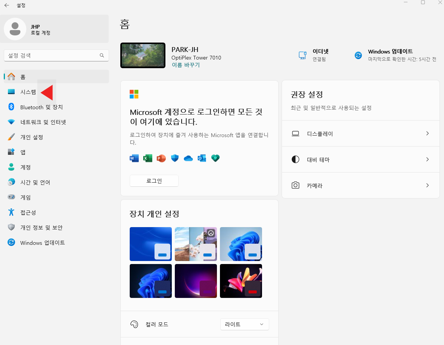The image size is (444, 345).
Task: Click the Bluetooth icon in the sidebar
Action: [11, 107]
